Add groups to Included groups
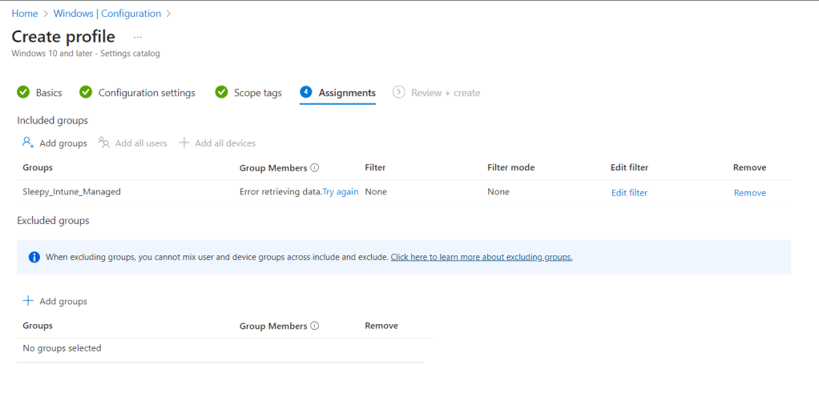Screen dimensions: 819x413 coord(54,143)
